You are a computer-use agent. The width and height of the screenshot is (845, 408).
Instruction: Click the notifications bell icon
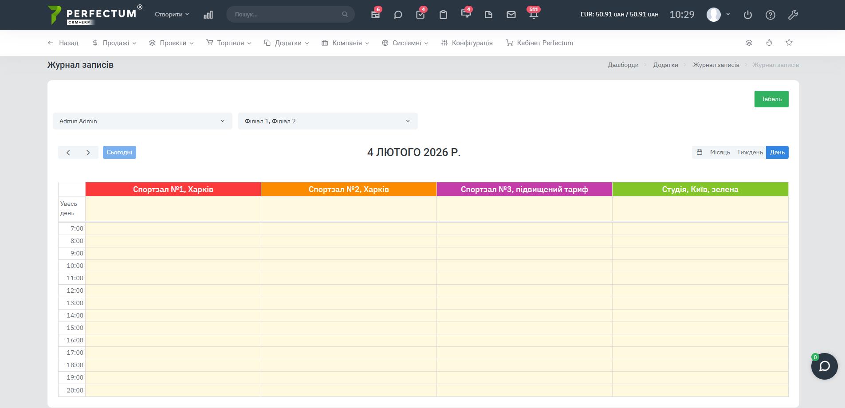534,15
